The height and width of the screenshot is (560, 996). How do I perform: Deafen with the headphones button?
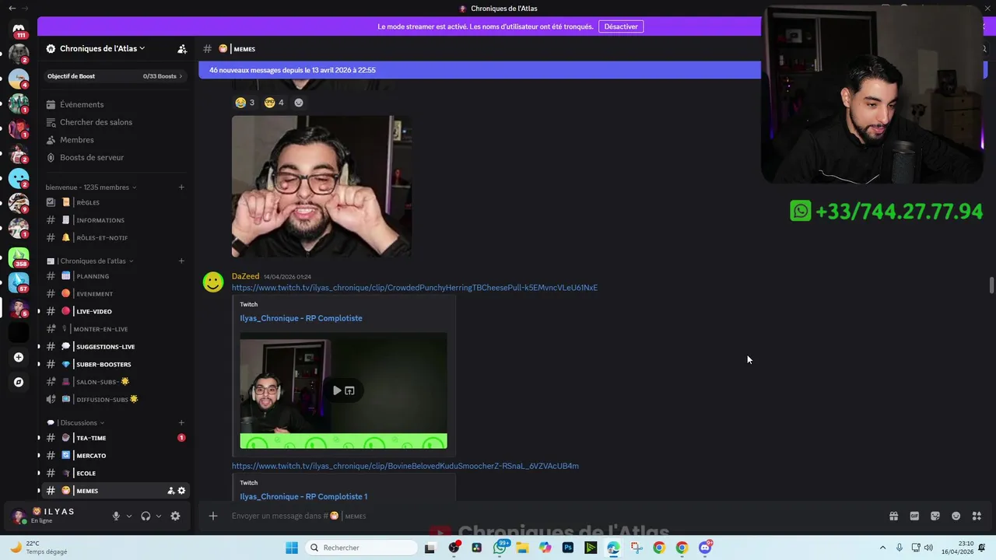[x=146, y=516]
